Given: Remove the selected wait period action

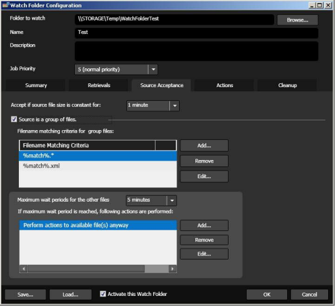Looking at the screenshot, I should pyautogui.click(x=204, y=240).
